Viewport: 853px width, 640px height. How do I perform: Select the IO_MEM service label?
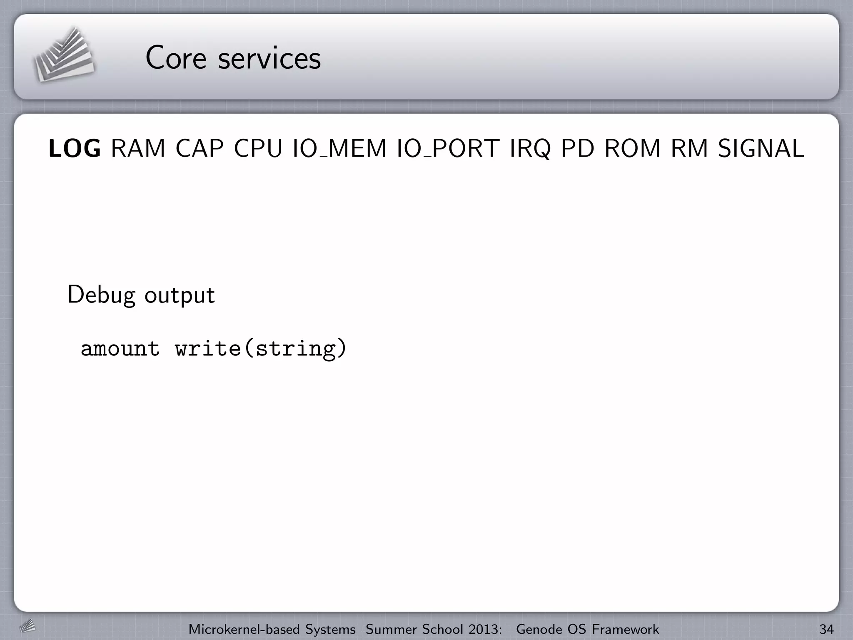(x=339, y=148)
